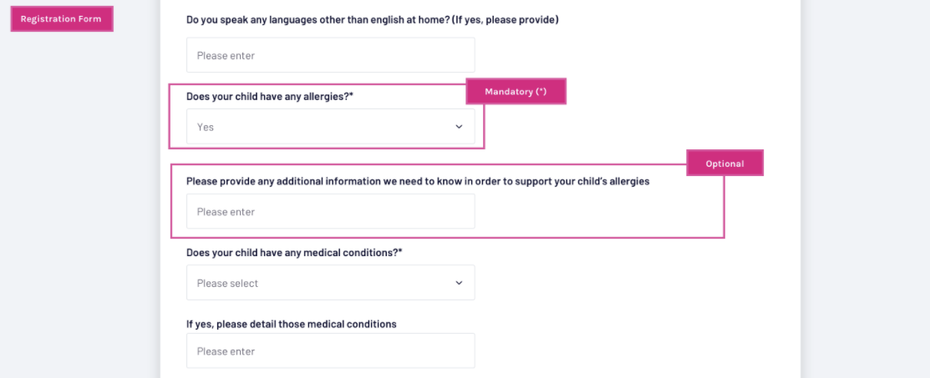Click the 'Do you speak any languages' question label

coord(372,19)
